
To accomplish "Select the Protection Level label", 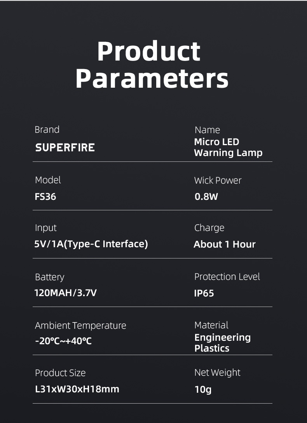I will tap(227, 277).
